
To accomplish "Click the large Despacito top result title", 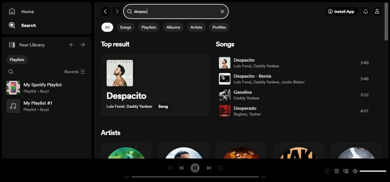I will point(126,96).
